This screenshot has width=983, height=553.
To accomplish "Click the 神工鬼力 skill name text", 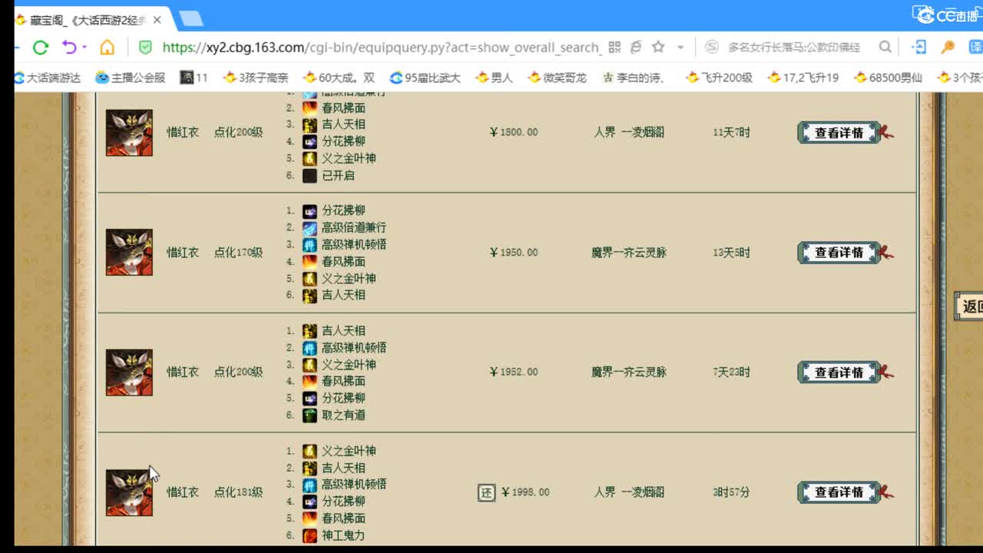I will click(x=343, y=535).
